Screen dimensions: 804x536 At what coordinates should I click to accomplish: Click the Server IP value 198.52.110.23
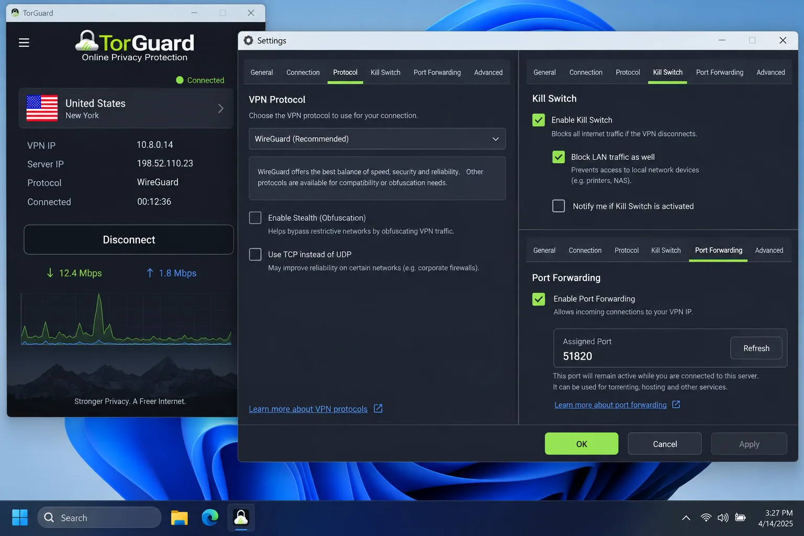pos(165,163)
